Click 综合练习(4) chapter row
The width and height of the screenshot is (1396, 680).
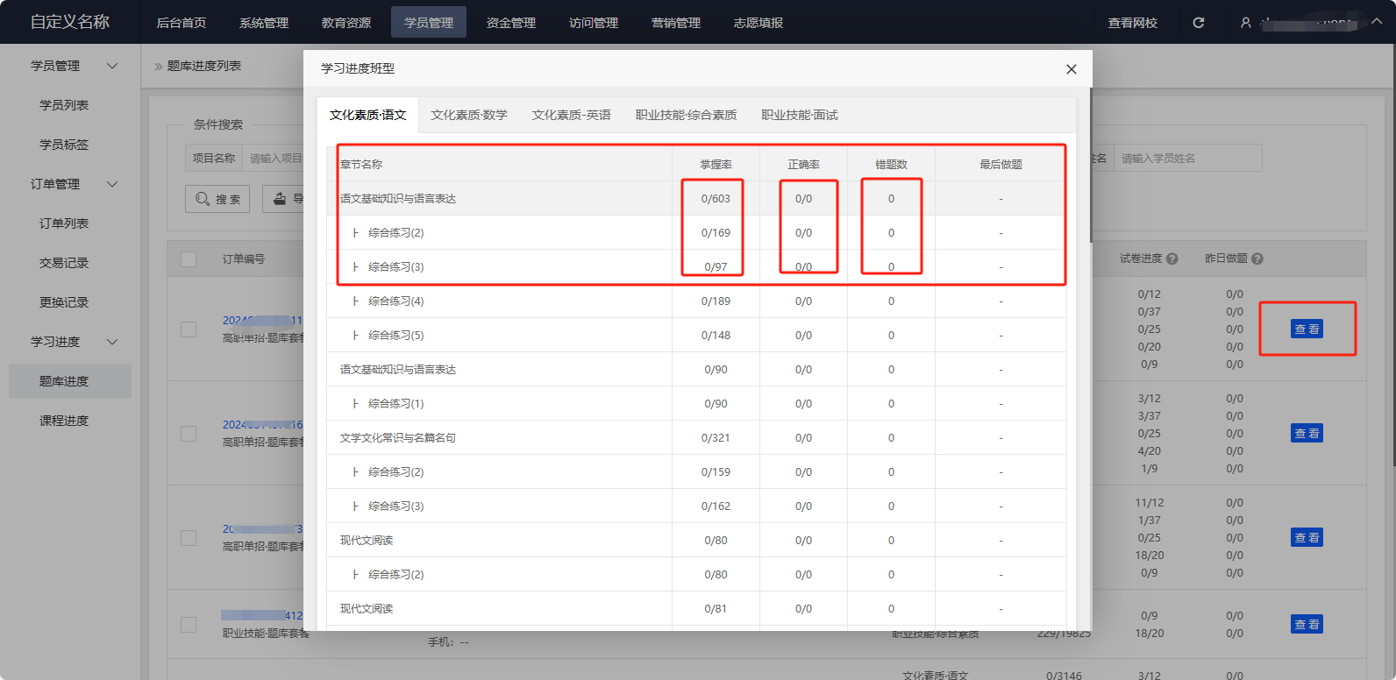[x=696, y=301]
